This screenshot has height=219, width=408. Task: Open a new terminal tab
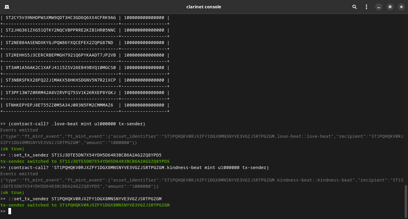7,7
